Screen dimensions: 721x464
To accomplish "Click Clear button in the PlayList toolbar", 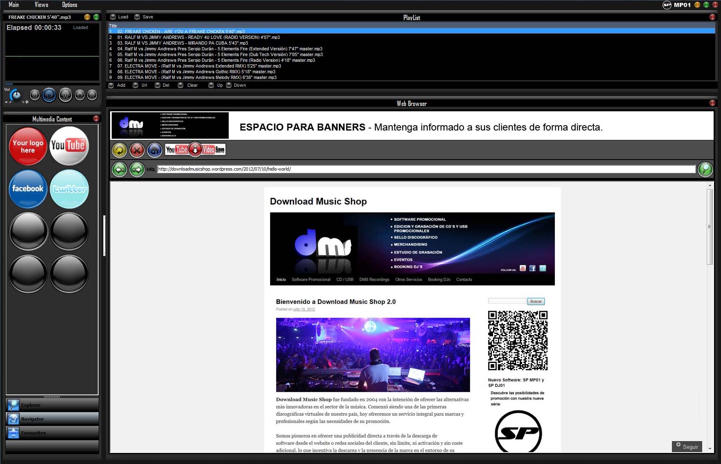I will pos(192,86).
